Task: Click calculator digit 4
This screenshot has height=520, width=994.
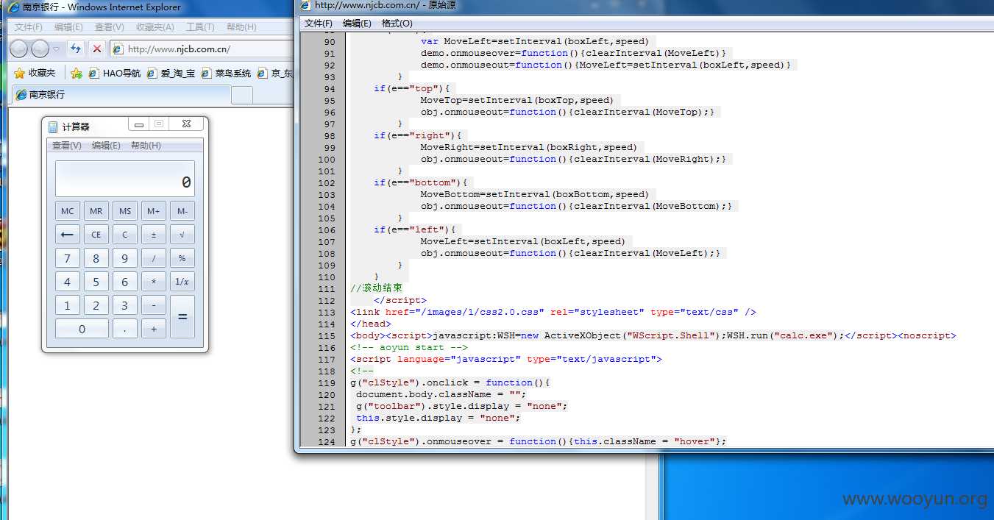Action: coord(68,282)
